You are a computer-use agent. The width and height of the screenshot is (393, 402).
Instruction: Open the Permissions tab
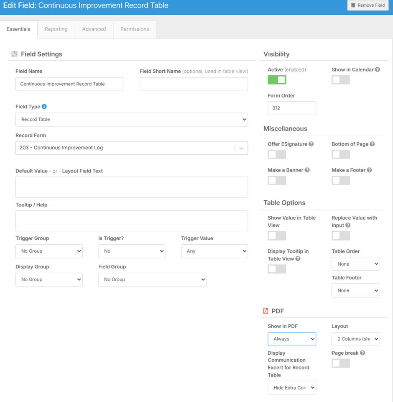(x=135, y=29)
